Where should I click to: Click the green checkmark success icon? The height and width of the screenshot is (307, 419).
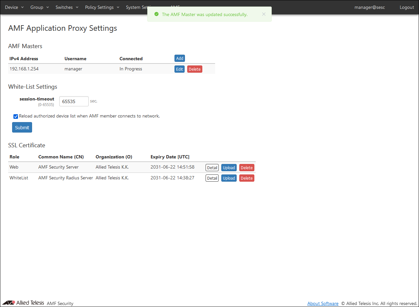click(x=156, y=14)
